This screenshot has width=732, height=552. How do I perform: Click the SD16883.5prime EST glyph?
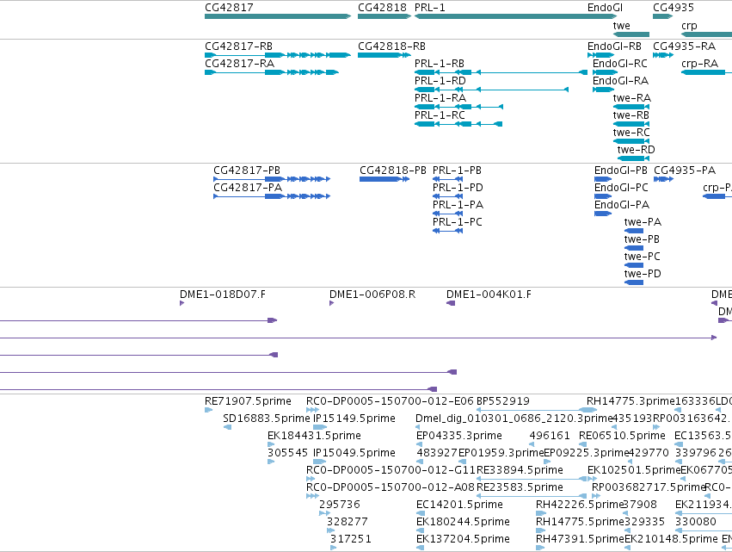(x=227, y=427)
